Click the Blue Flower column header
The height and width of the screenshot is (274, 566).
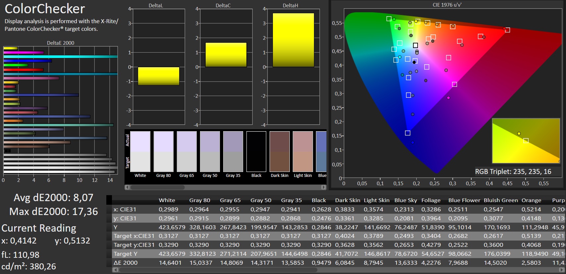pos(464,200)
